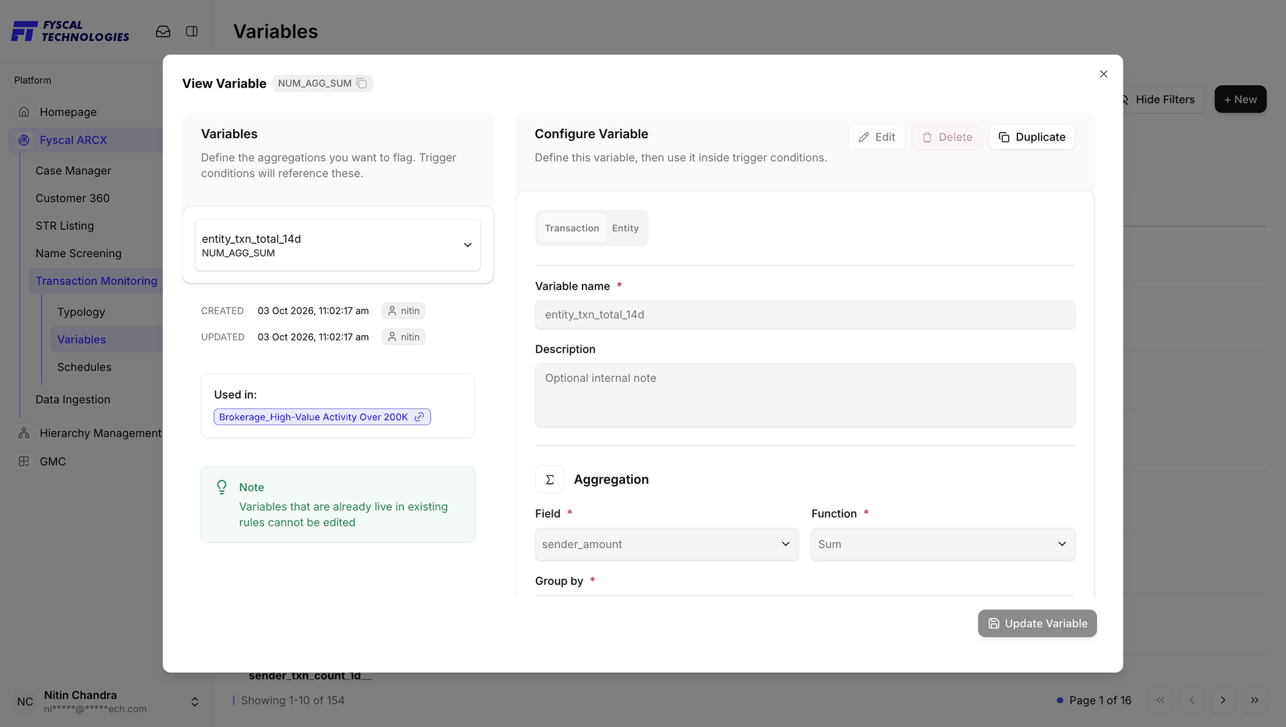Click the Update Variable button
Viewport: 1286px width, 727px height.
tap(1037, 623)
